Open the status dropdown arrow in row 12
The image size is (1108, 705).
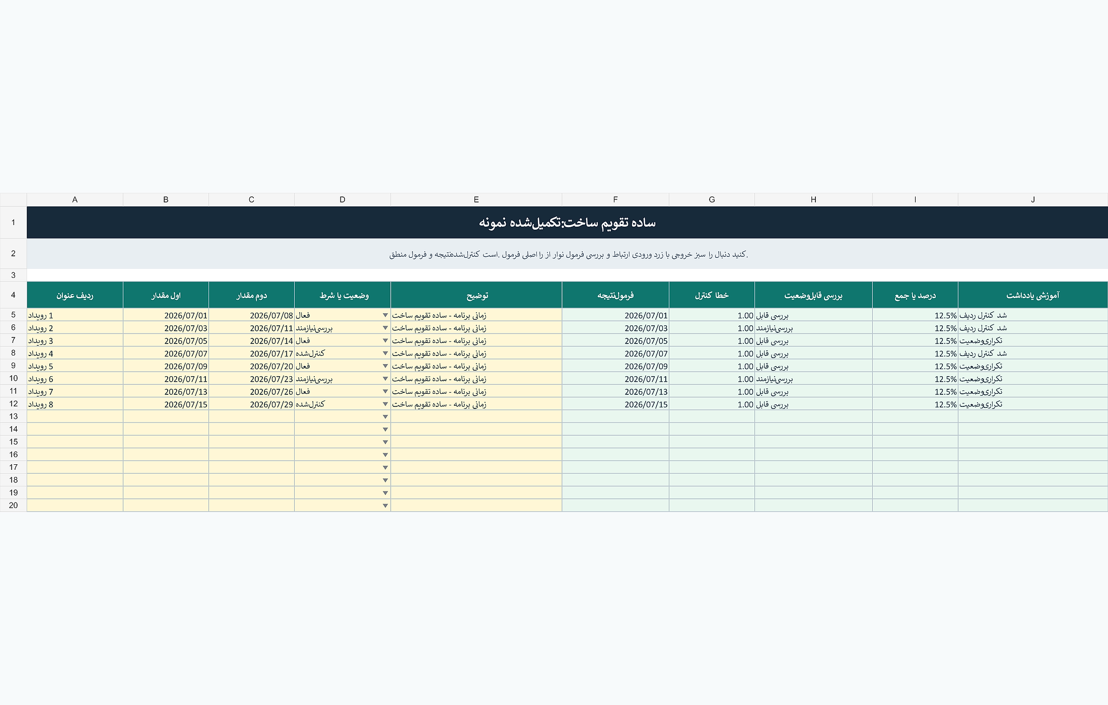coord(385,404)
